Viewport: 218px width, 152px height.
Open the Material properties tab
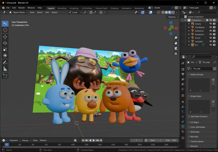point(183,132)
